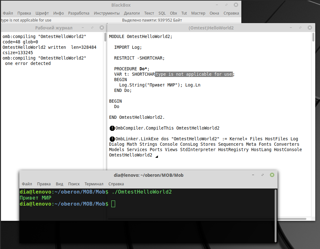Click the terminal prompt cursor

point(113,204)
